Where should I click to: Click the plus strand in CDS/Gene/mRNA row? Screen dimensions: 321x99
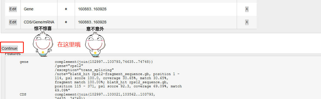(x=66, y=22)
